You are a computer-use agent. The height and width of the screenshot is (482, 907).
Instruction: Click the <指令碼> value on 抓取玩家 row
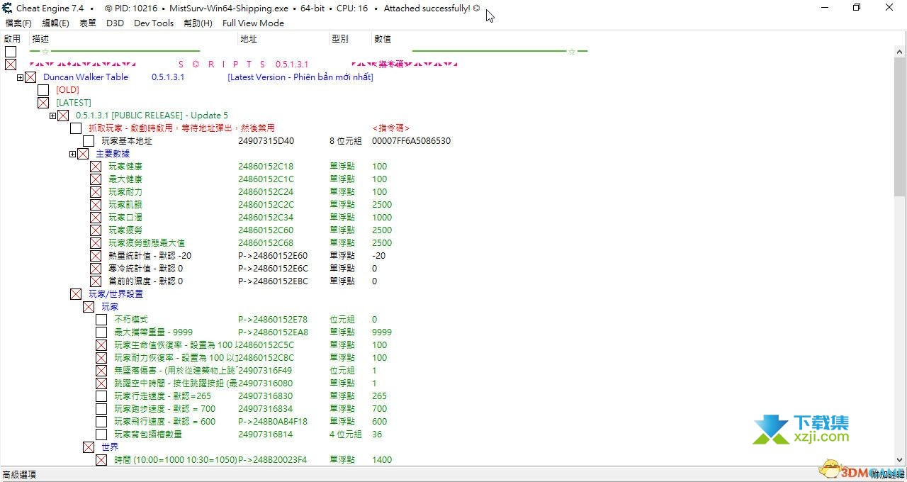point(391,128)
